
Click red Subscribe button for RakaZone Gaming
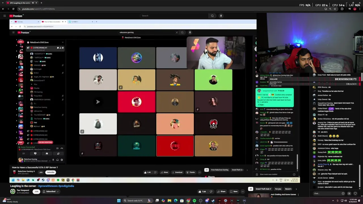click(50, 172)
